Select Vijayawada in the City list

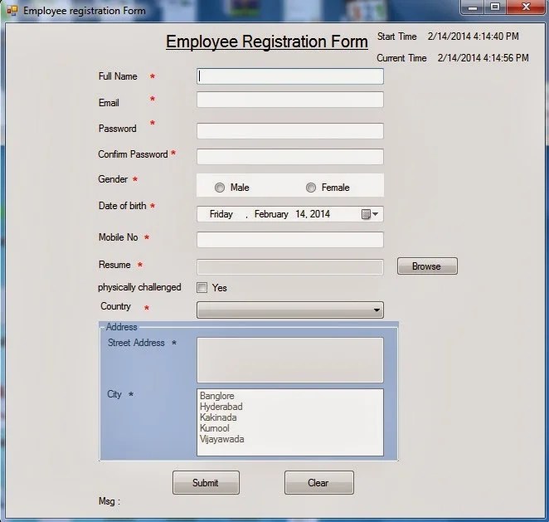(x=222, y=439)
